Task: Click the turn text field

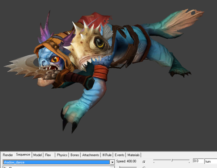Action: [x=210, y=161]
